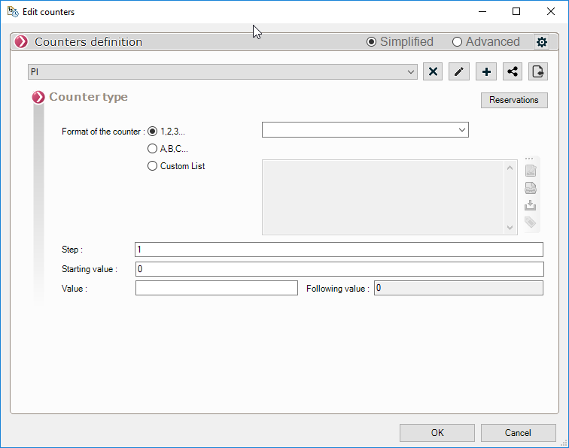Screen dimensions: 569x448
Task: Select the 1,2,3... counter format option
Action: [153, 131]
